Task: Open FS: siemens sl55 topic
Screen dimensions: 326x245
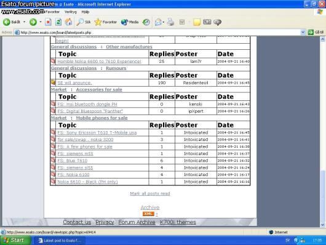Action: [x=75, y=167]
